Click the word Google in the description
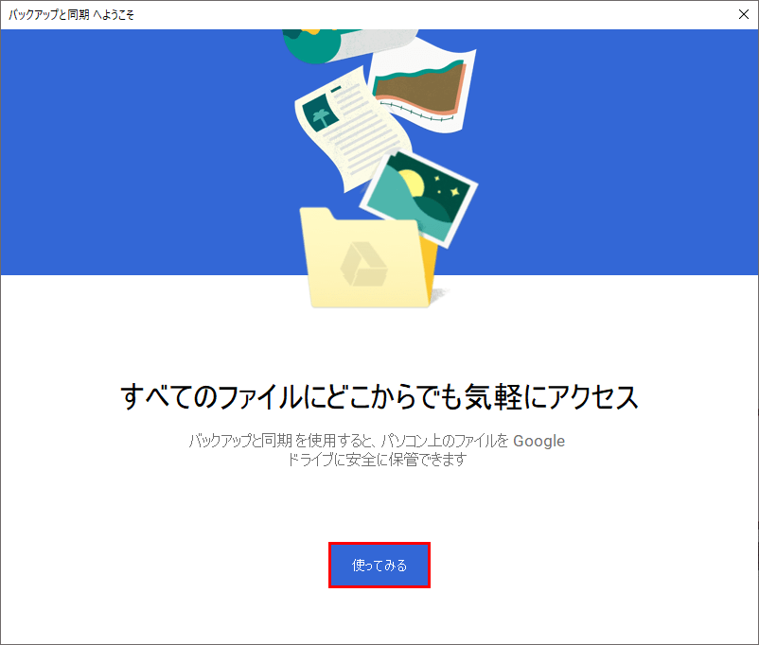Viewport: 759px width, 645px height. click(x=538, y=441)
